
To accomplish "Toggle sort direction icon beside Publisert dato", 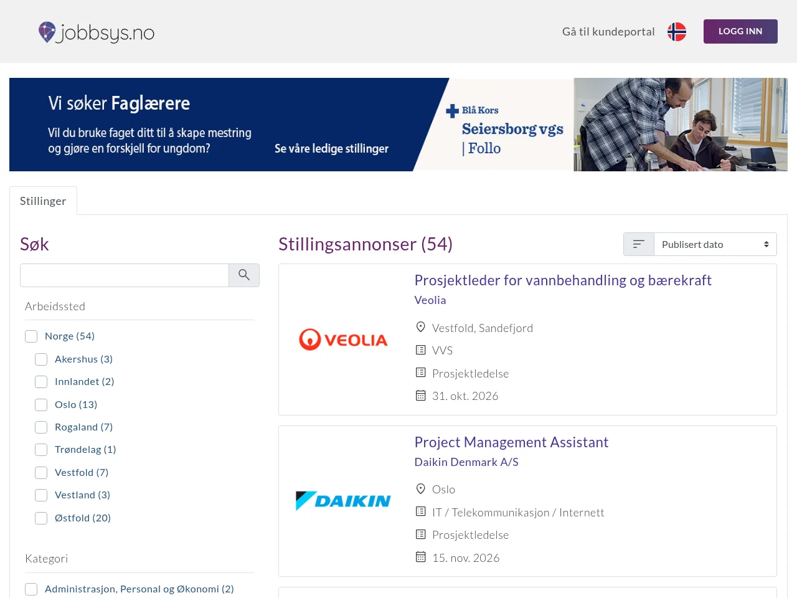I will (x=639, y=244).
